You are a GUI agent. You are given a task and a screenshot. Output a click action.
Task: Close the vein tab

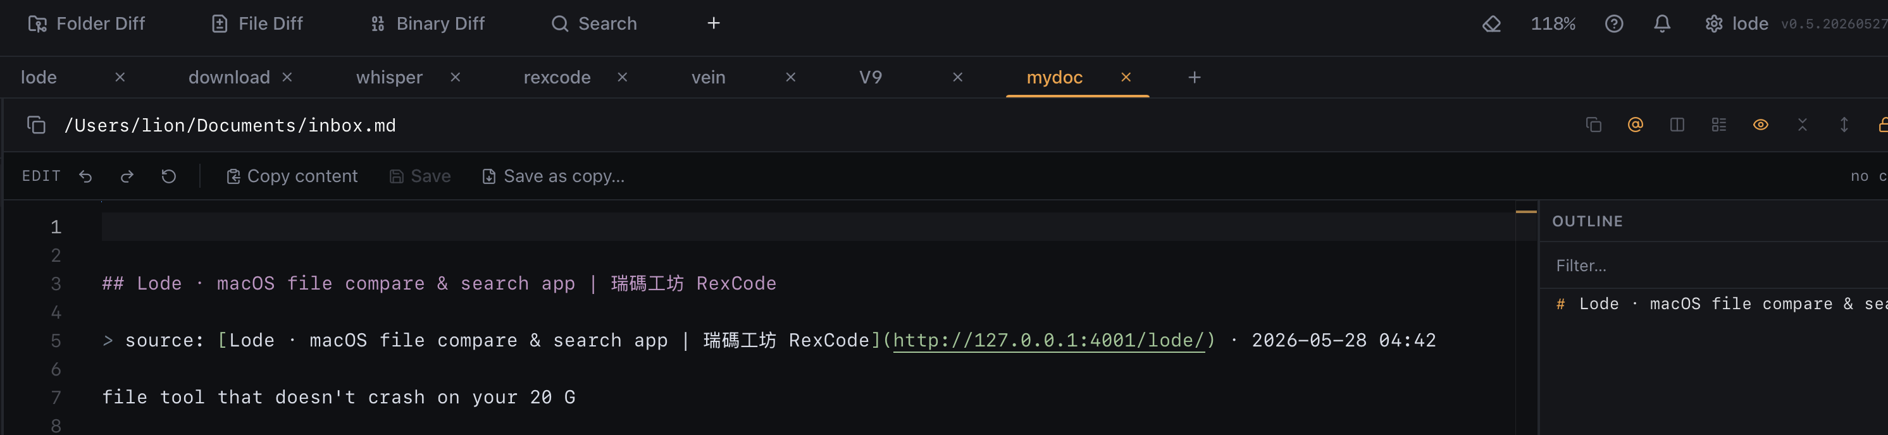tap(790, 77)
